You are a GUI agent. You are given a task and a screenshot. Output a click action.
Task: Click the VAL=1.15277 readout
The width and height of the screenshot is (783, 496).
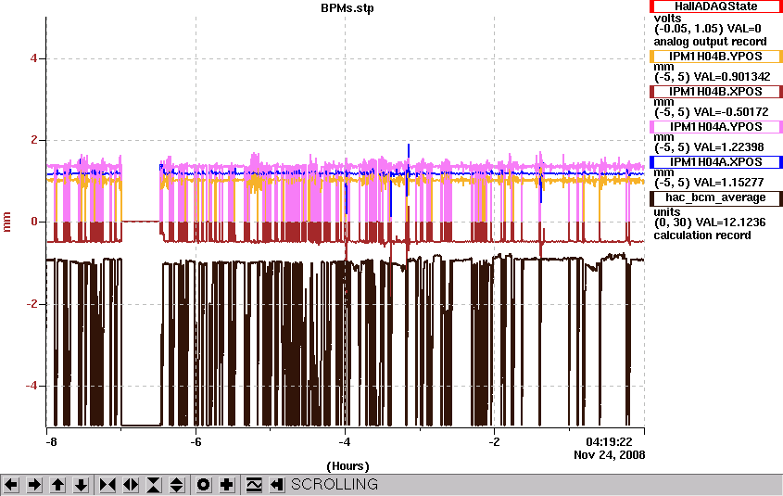[x=728, y=183]
